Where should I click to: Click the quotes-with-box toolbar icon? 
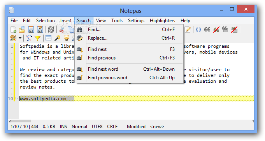pos(225,30)
